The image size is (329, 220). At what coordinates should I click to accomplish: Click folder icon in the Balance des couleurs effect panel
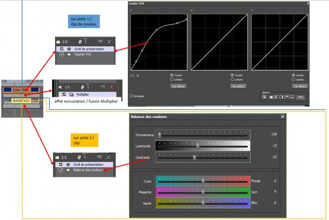(x=57, y=158)
